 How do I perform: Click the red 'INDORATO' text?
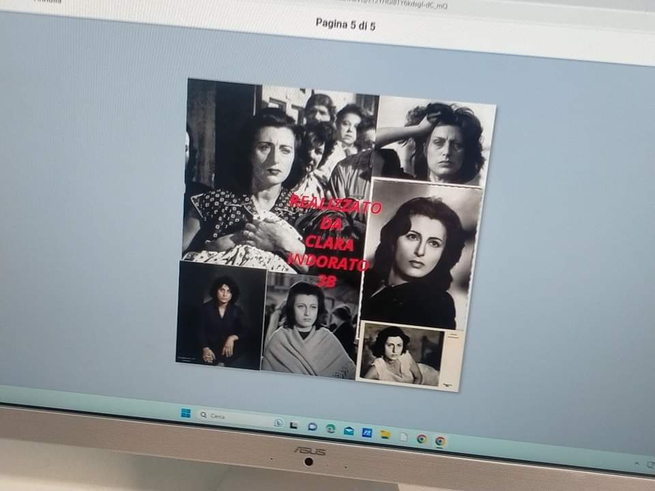pyautogui.click(x=329, y=261)
